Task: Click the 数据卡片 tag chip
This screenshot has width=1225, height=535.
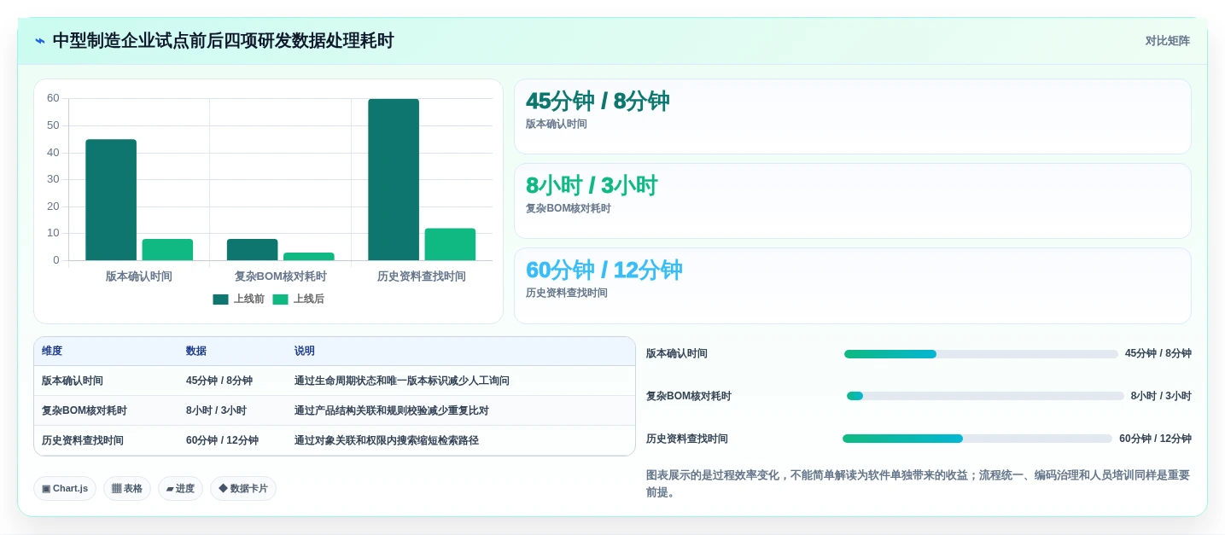Action: (x=243, y=488)
